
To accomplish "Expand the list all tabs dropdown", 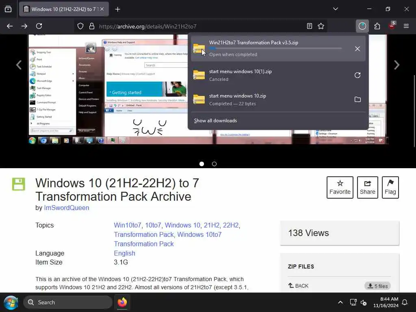I will click(335, 9).
